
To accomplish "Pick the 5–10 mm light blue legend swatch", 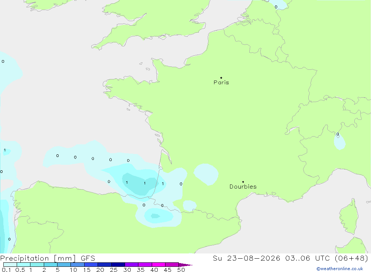I will pyautogui.click(x=64, y=265).
